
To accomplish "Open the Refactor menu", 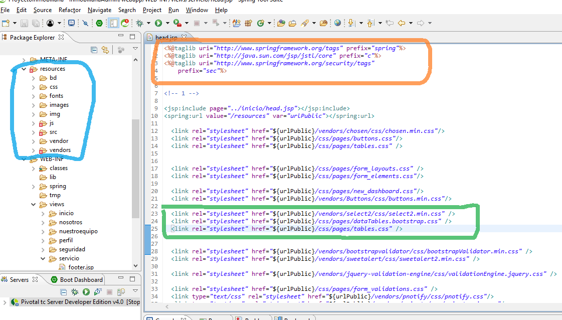I will [x=70, y=10].
